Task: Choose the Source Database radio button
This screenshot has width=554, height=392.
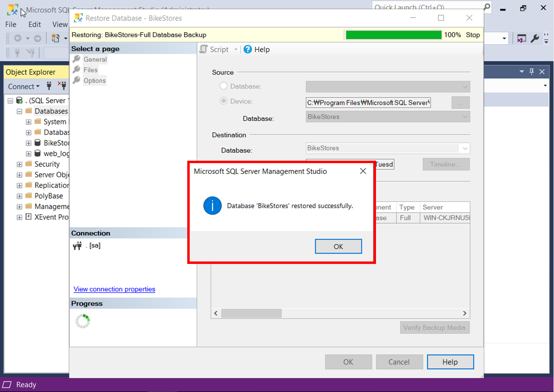Action: [x=223, y=86]
